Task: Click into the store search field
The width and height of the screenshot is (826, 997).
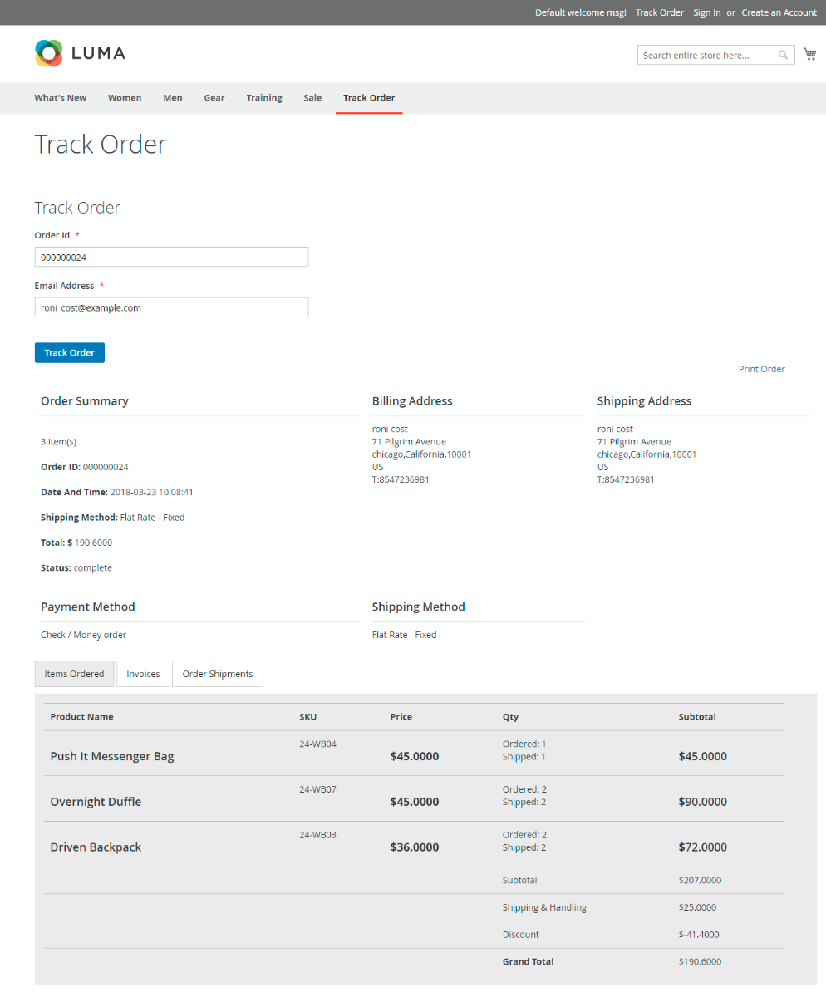Action: (707, 56)
